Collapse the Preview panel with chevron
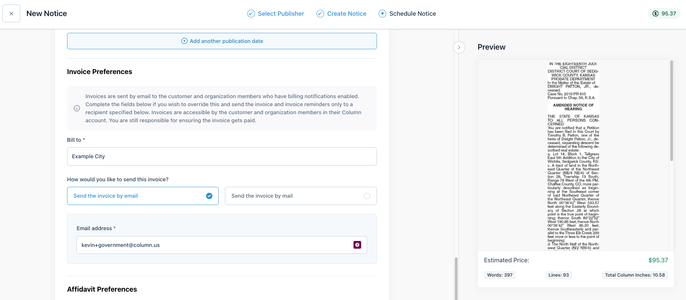Viewport: 686px width, 300px height. pyautogui.click(x=459, y=47)
